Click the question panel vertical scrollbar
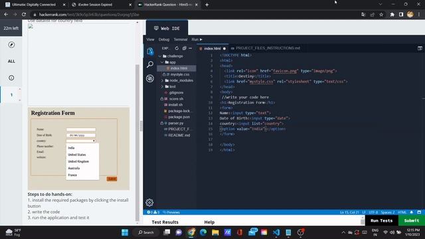 pyautogui.click(x=137, y=143)
